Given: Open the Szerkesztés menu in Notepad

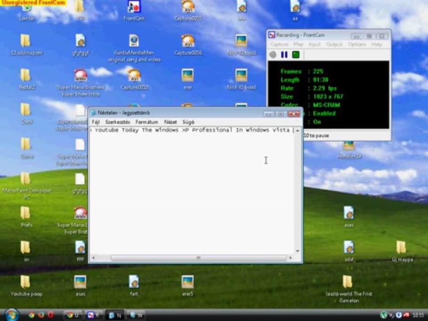Looking at the screenshot, I should coord(118,122).
